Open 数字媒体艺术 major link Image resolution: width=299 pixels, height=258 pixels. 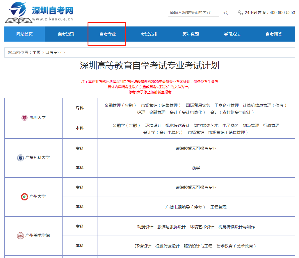coord(206,125)
